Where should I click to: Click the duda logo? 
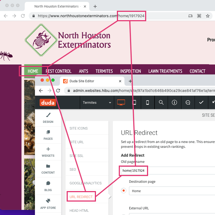point(48,103)
